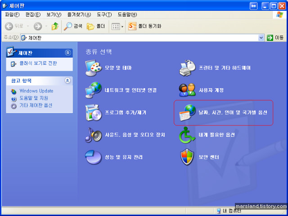Screen dimensions: 288x216
Task: Collapse the 제어판 sidebar panel
Action: tap(68, 53)
